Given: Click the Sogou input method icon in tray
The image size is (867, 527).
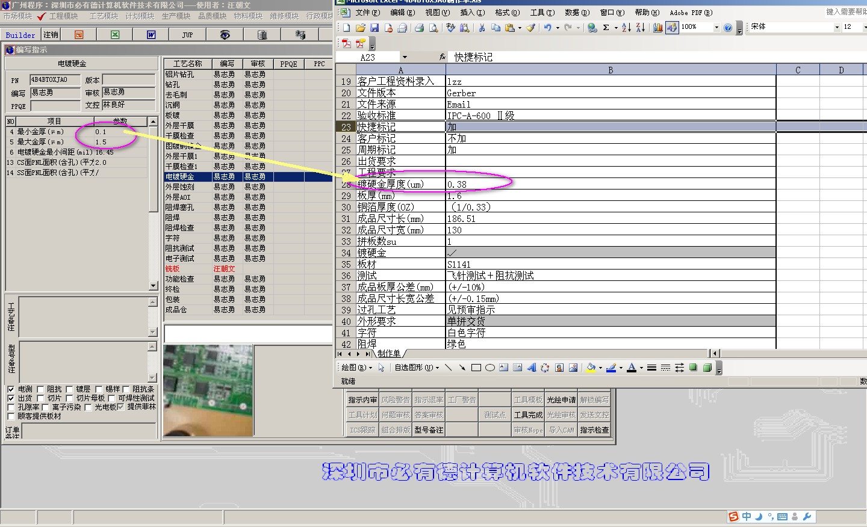Looking at the screenshot, I should pyautogui.click(x=733, y=517).
